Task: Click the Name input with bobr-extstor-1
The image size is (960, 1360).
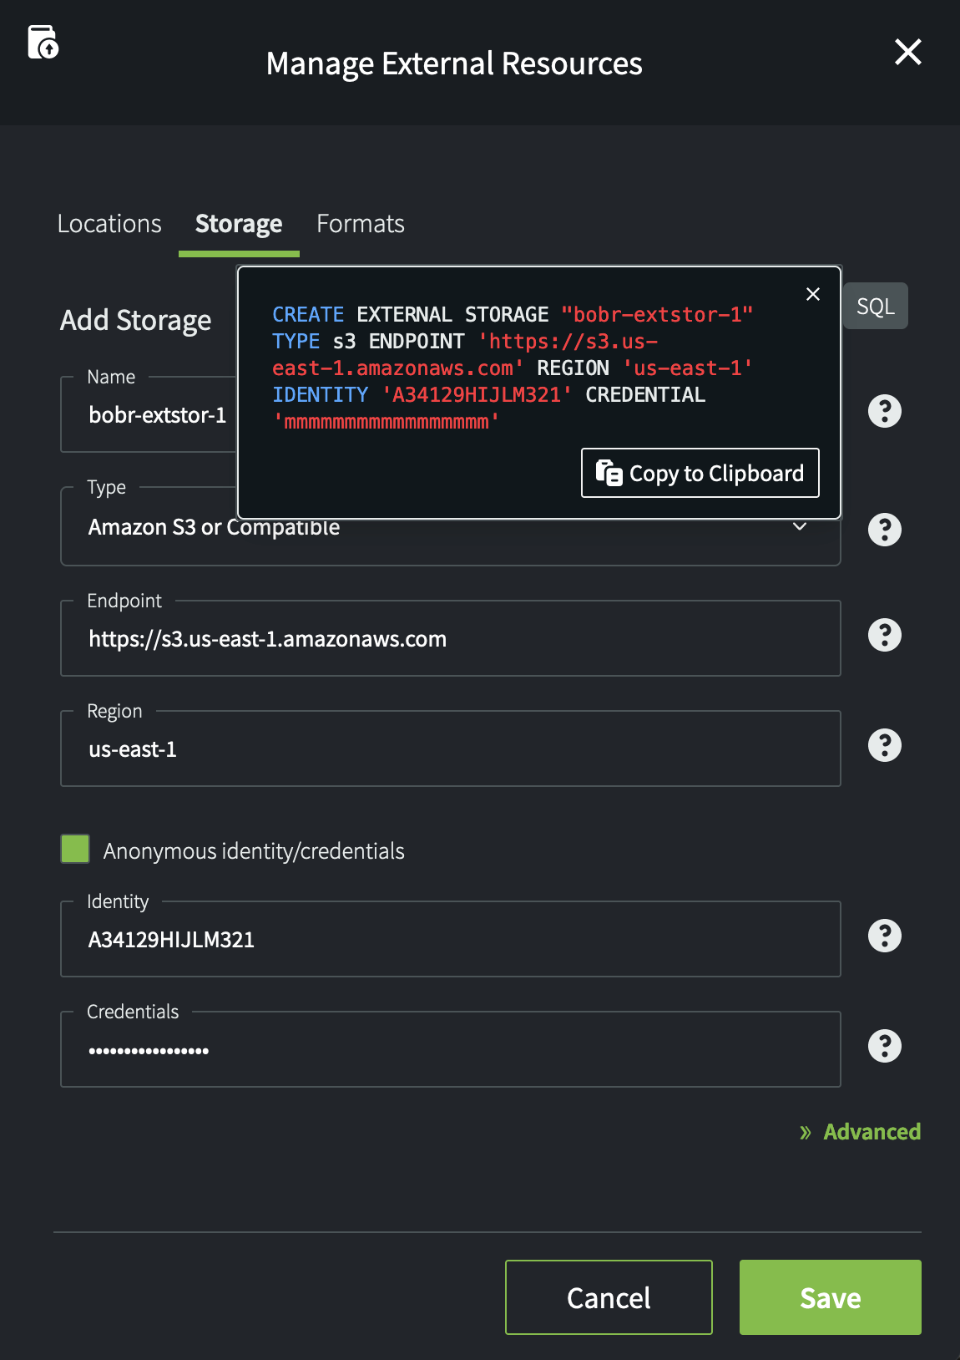Action: (149, 415)
